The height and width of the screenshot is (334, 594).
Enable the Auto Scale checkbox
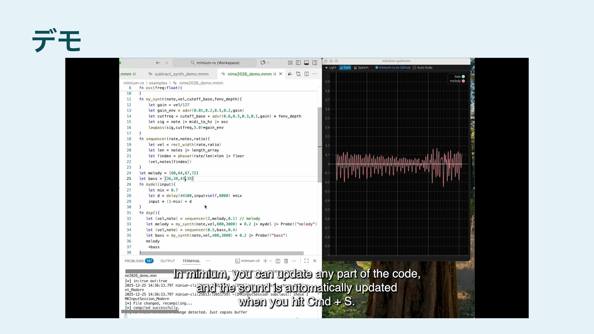point(415,67)
